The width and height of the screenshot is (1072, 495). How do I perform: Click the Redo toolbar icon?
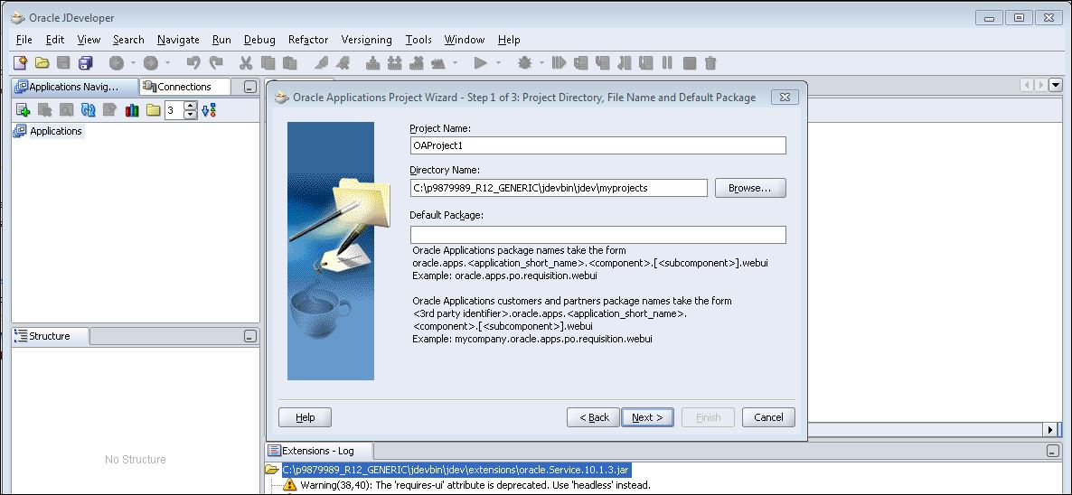216,63
